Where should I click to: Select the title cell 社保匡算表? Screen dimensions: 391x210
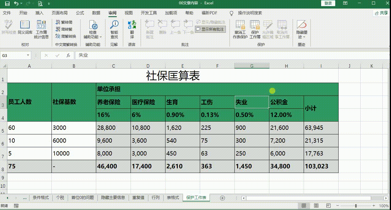[x=173, y=76]
